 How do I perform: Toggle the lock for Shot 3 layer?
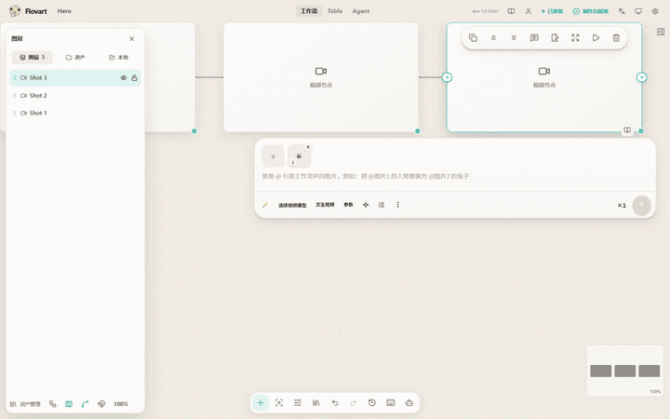pyautogui.click(x=134, y=78)
